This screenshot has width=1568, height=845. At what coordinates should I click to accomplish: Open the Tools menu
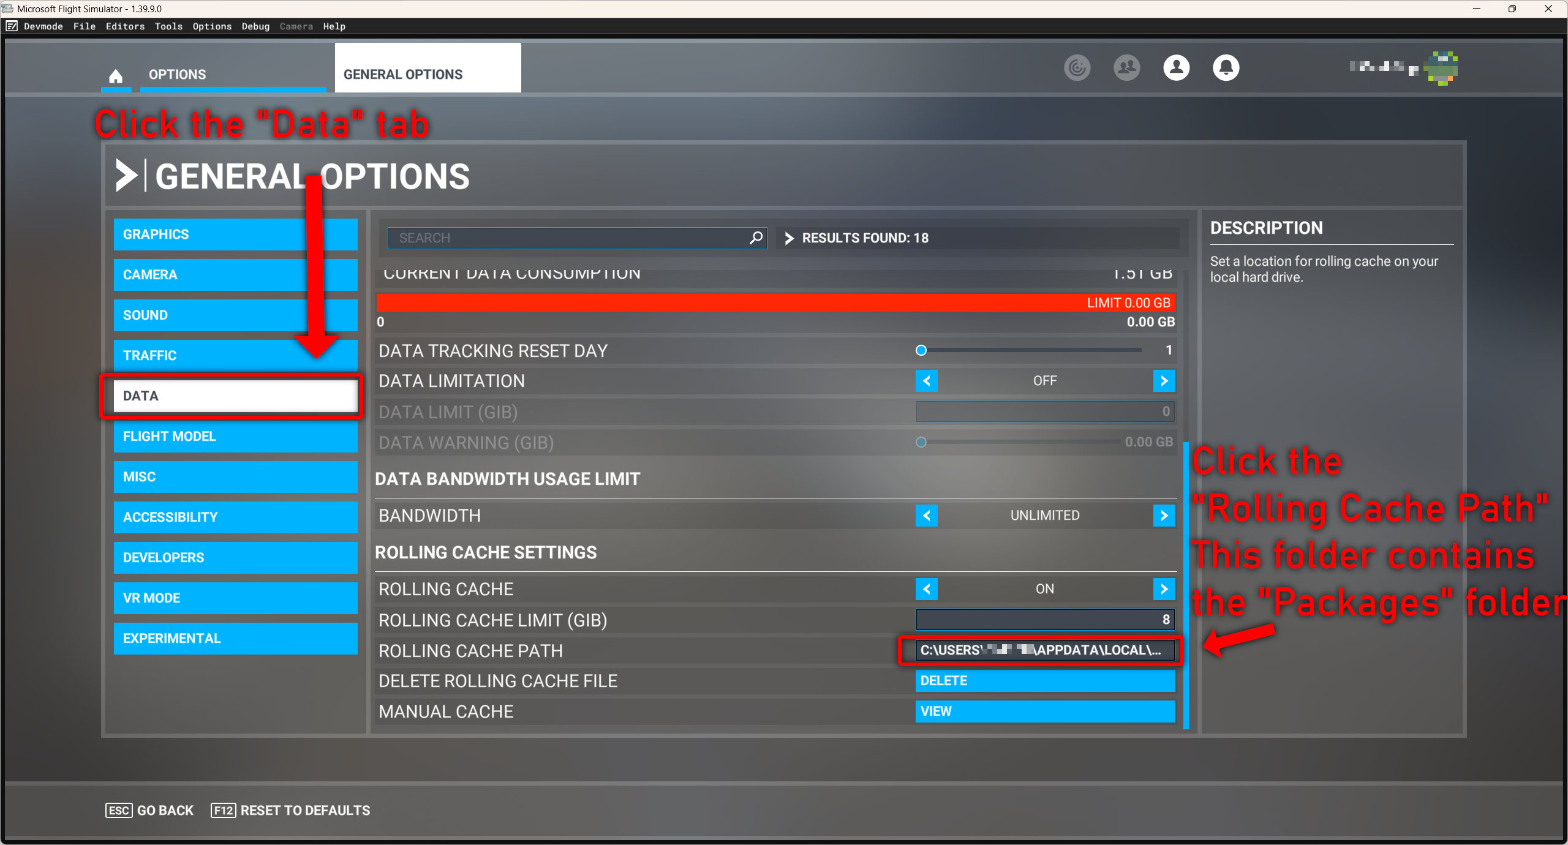[168, 26]
